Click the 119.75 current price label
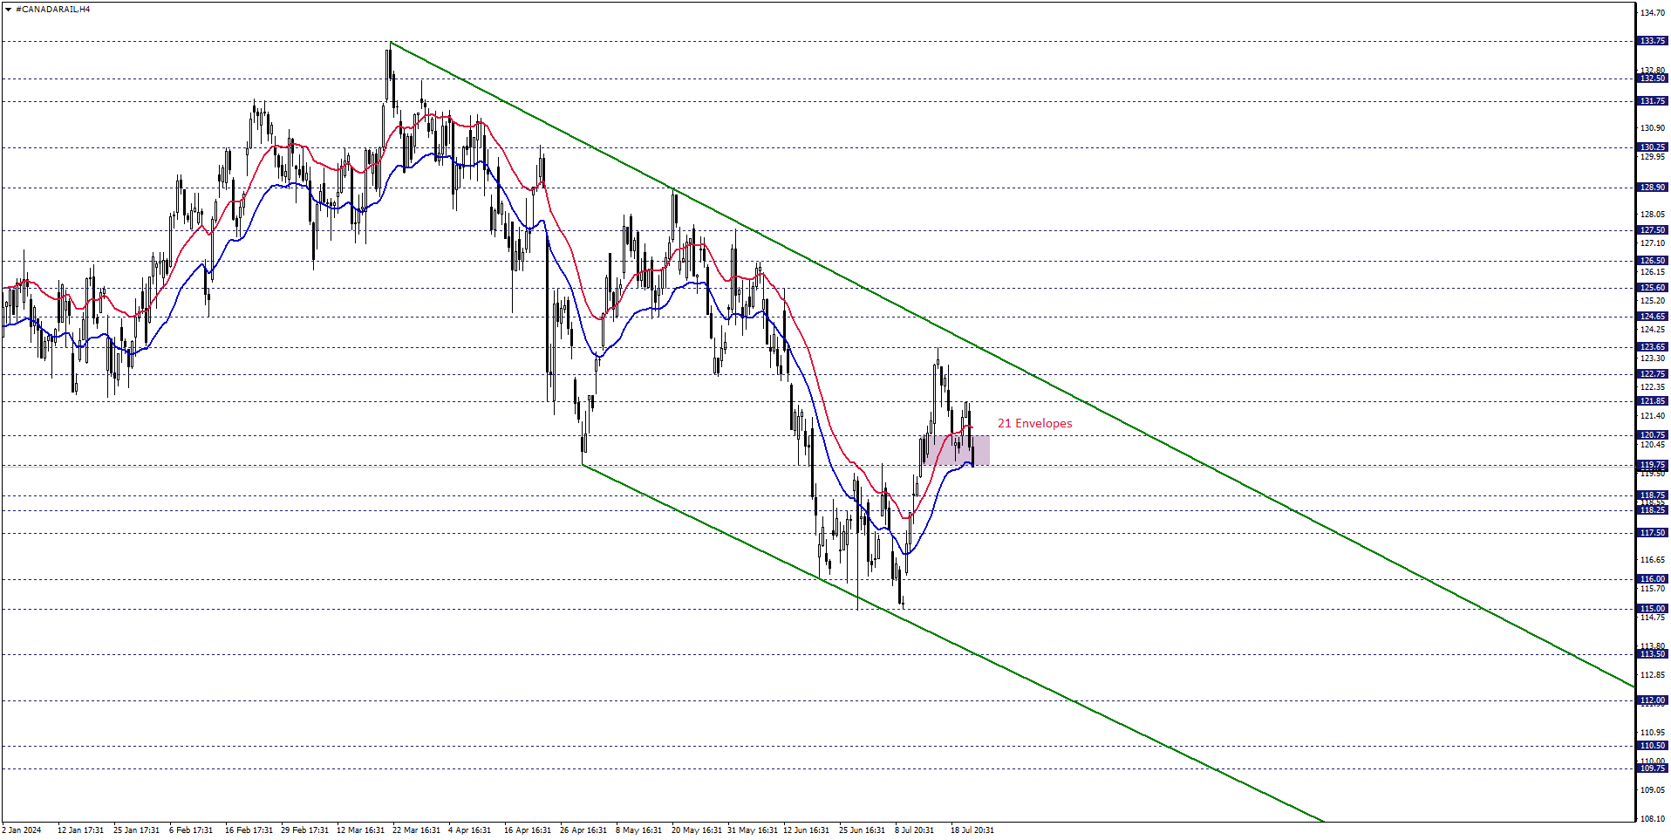Screen dimensions: 1671x840 tap(1653, 466)
